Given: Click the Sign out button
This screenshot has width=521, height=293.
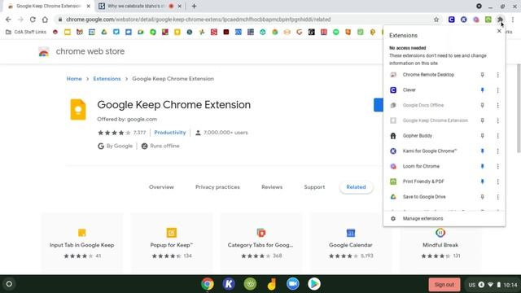Looking at the screenshot, I should 444,284.
